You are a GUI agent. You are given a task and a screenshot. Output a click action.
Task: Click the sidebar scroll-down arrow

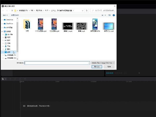[x=17, y=59]
